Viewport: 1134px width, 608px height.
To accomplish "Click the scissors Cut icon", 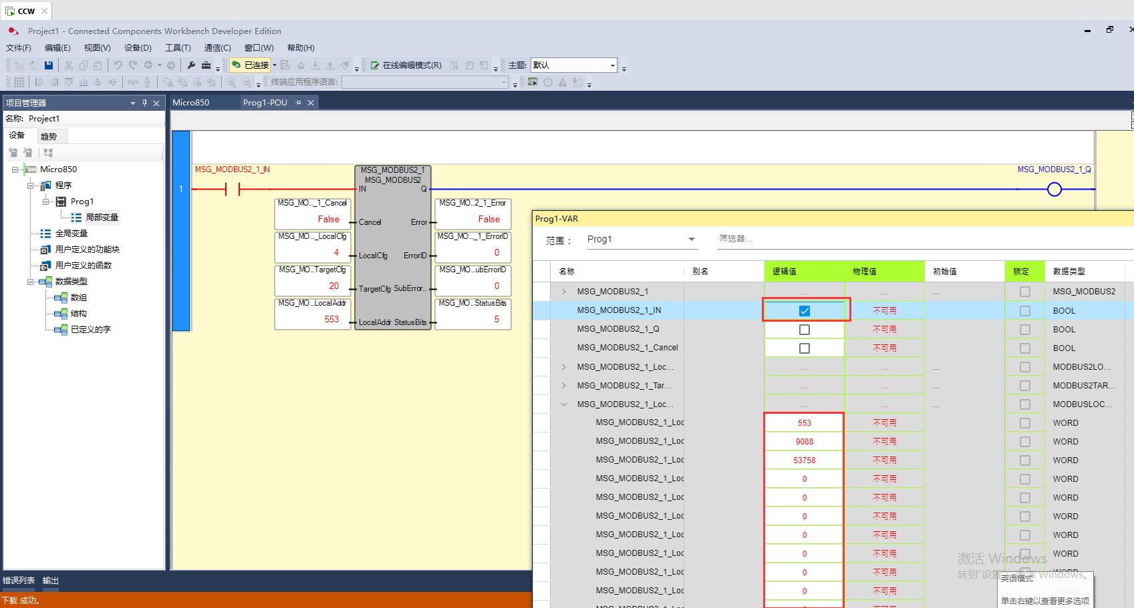I will tap(68, 65).
